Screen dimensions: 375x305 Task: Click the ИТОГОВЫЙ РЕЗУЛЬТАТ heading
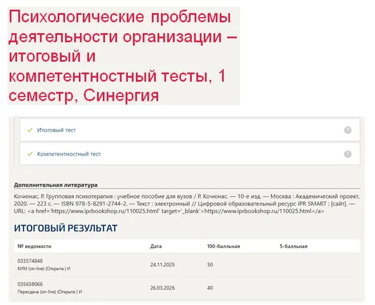click(x=66, y=228)
